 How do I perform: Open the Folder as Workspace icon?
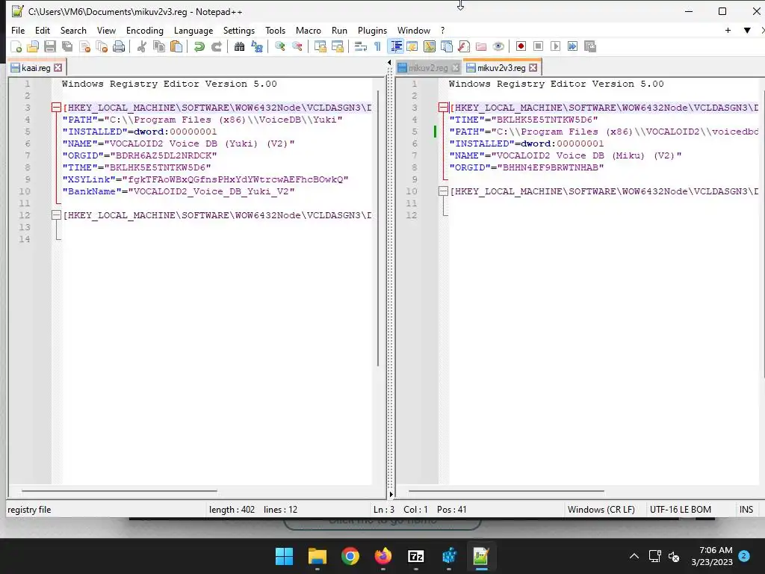[x=481, y=46]
